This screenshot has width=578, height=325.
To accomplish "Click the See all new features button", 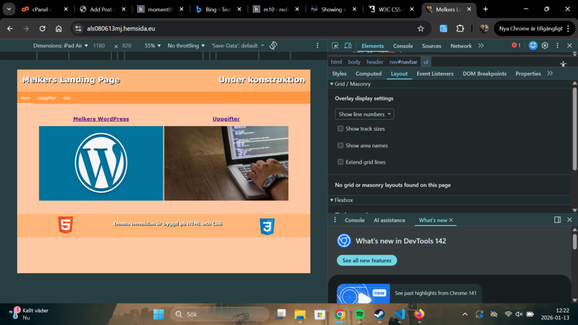I will pos(367,260).
